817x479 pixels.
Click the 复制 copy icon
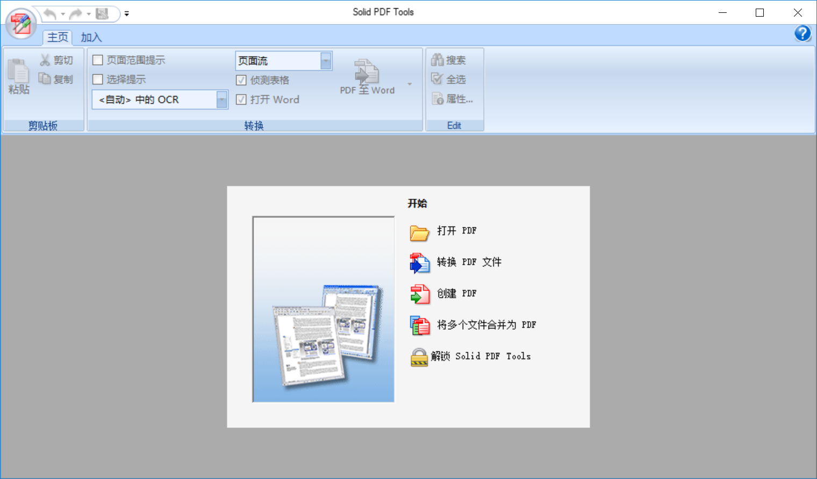click(45, 78)
